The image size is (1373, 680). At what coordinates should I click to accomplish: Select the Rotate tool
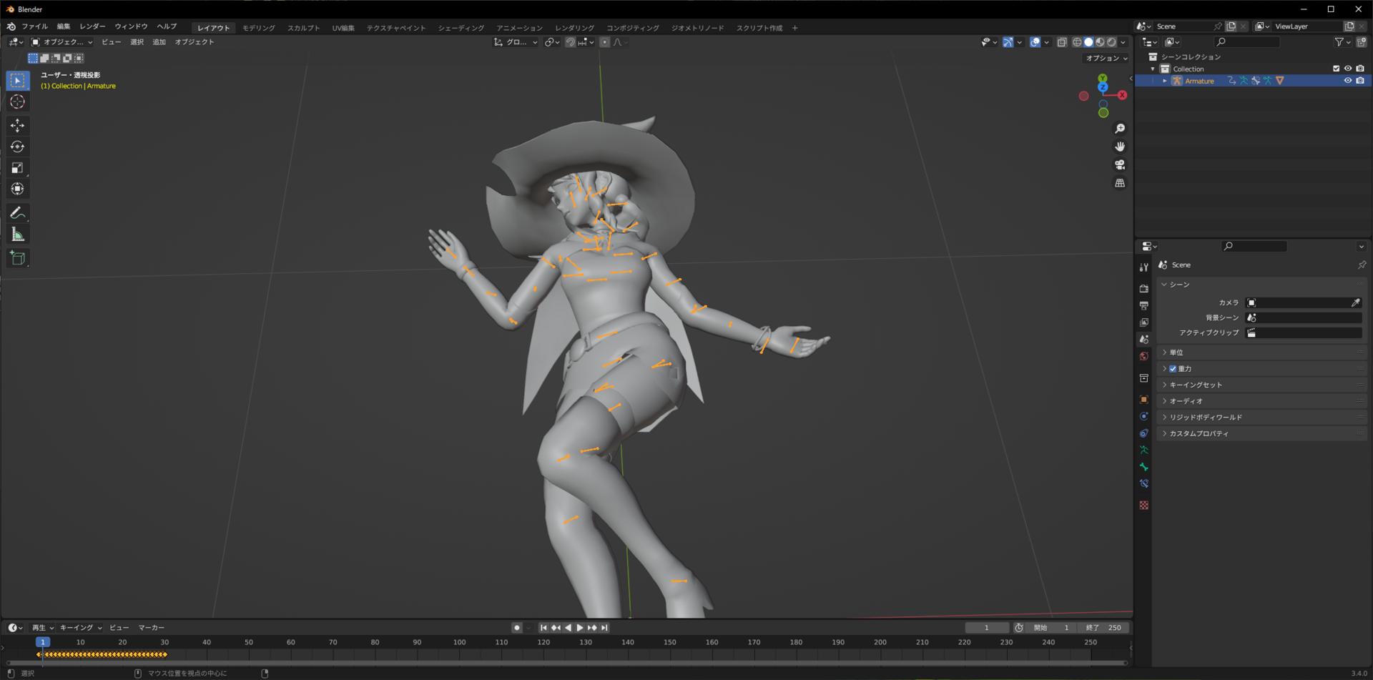click(18, 147)
